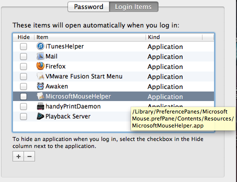Viewport: 237px width, 182px height.
Task: Select the Awaken alarm clock icon
Action: click(x=40, y=86)
